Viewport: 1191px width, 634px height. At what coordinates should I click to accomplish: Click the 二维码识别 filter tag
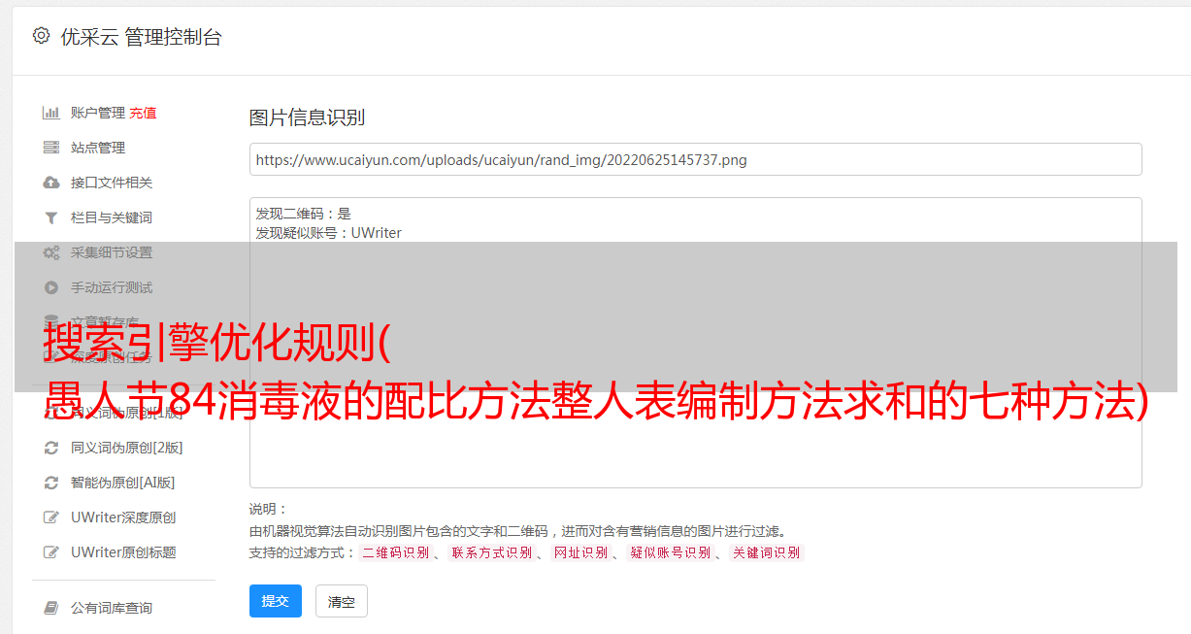tap(395, 552)
